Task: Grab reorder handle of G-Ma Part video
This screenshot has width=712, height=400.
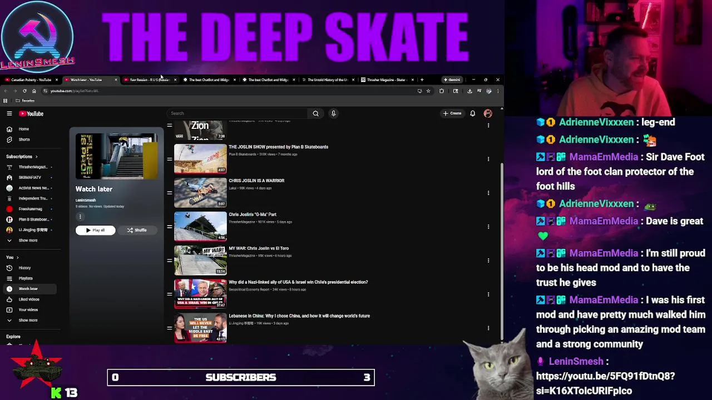Action: pos(169,227)
